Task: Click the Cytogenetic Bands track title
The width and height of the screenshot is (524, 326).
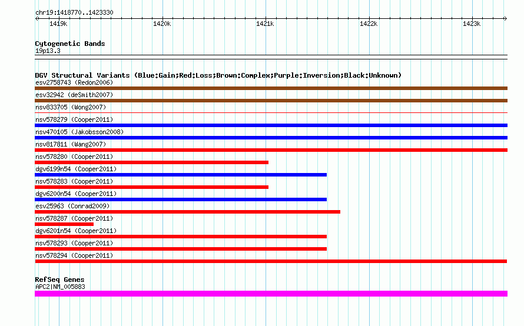Action: 70,44
